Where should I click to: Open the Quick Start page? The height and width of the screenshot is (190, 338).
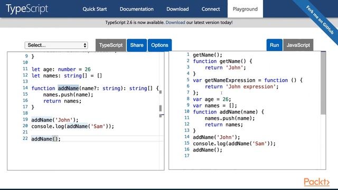click(95, 9)
